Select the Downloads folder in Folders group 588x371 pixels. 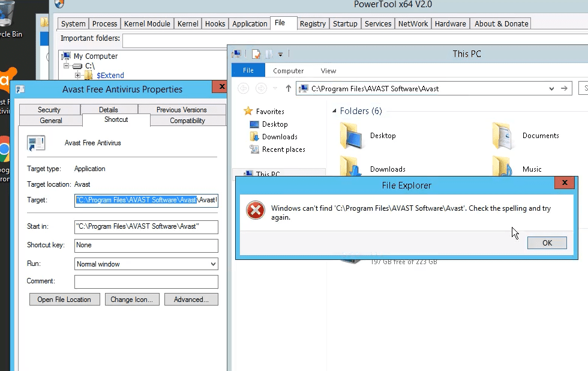click(388, 169)
